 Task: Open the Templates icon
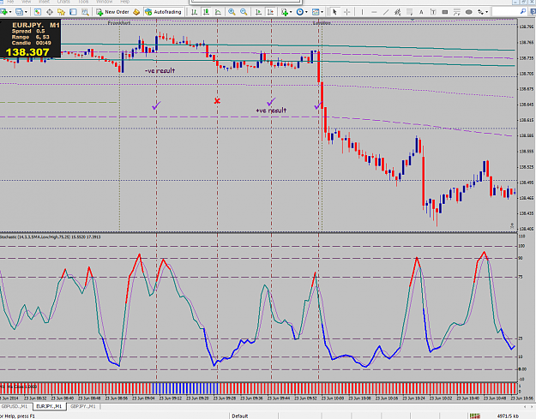pos(316,12)
